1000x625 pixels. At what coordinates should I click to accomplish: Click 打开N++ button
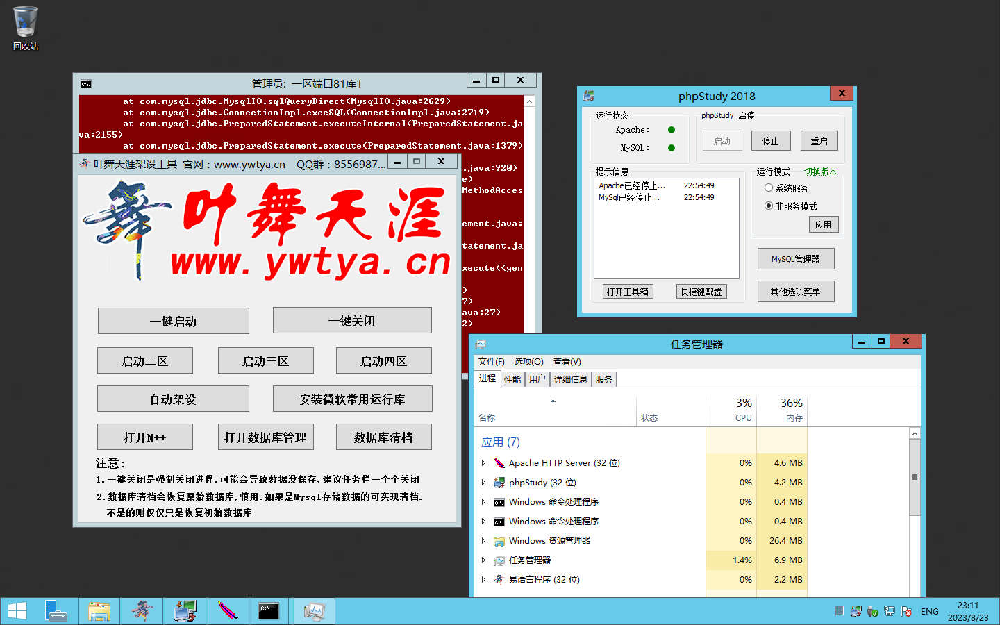pos(144,437)
